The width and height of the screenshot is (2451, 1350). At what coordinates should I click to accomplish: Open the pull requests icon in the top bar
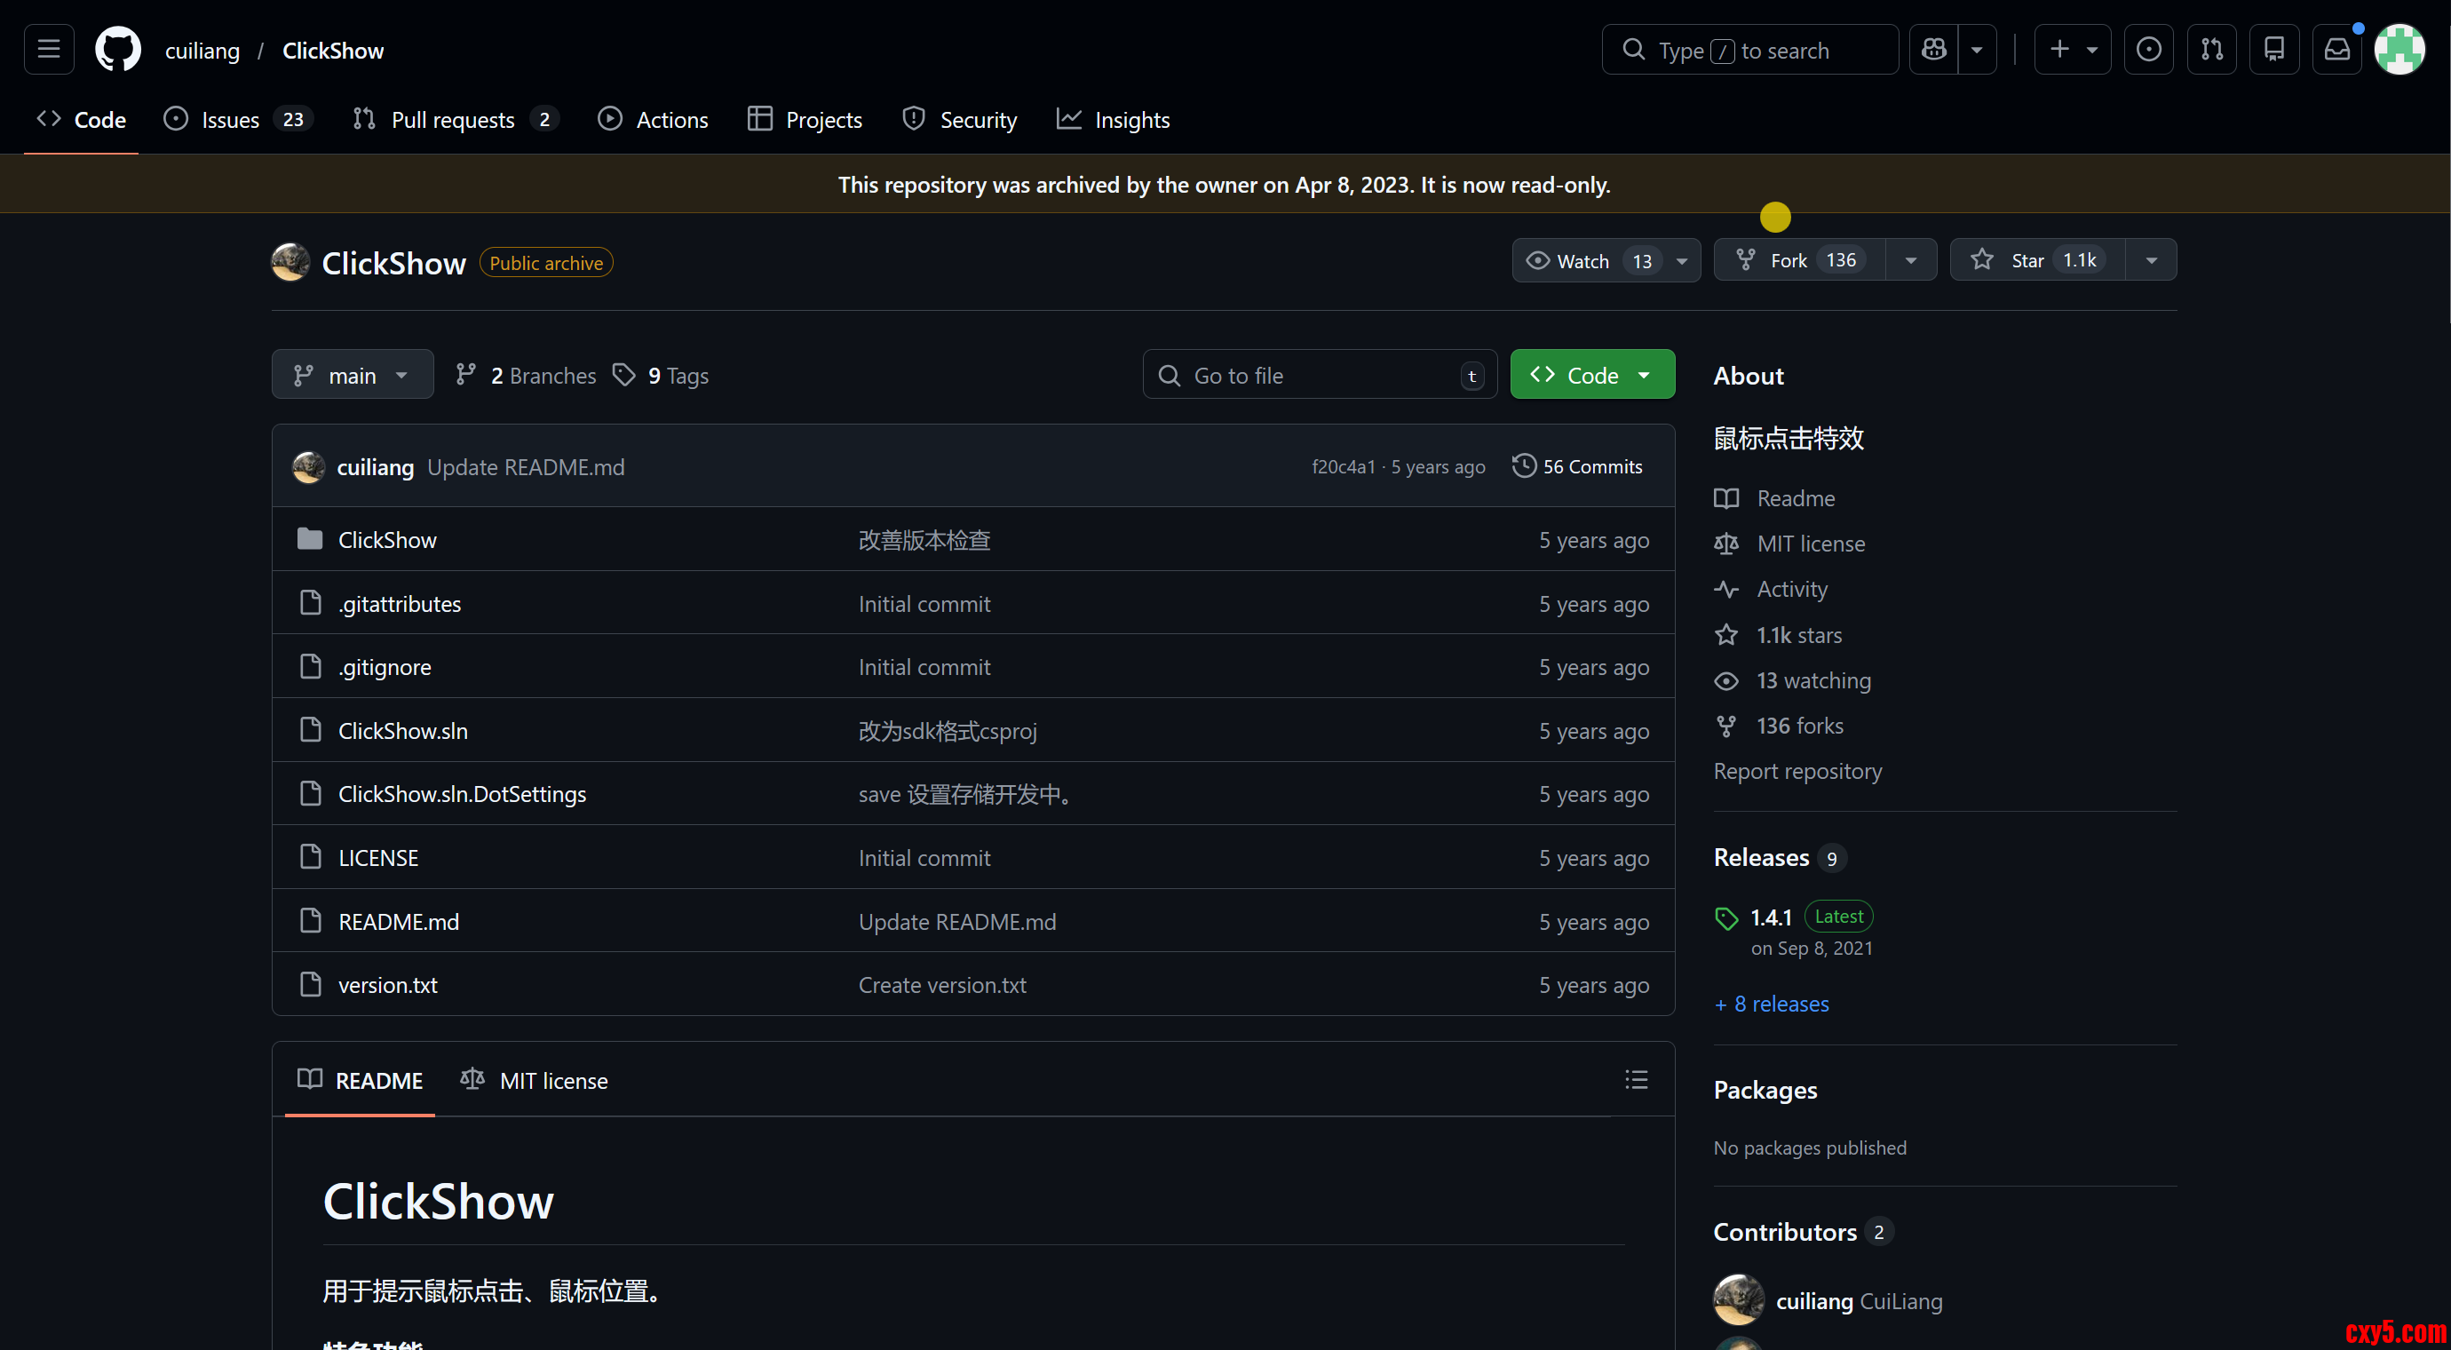(x=2211, y=50)
